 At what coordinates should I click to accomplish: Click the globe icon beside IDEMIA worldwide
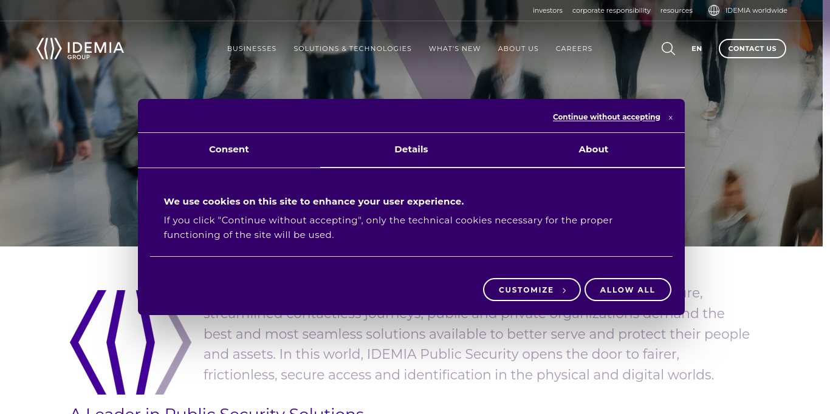pyautogui.click(x=714, y=10)
